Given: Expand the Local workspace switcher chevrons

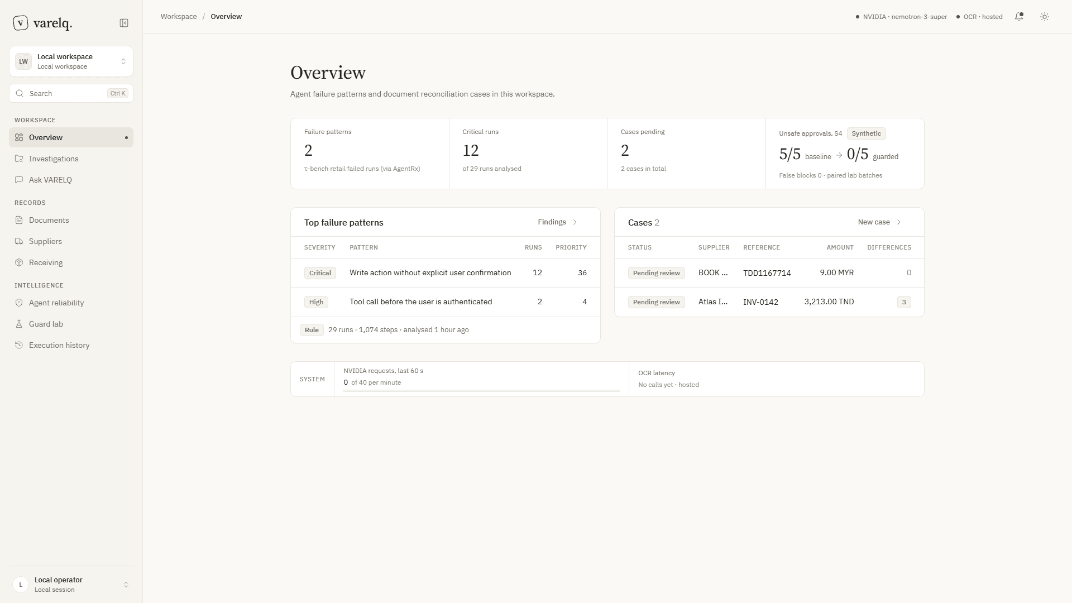Looking at the screenshot, I should pyautogui.click(x=123, y=61).
